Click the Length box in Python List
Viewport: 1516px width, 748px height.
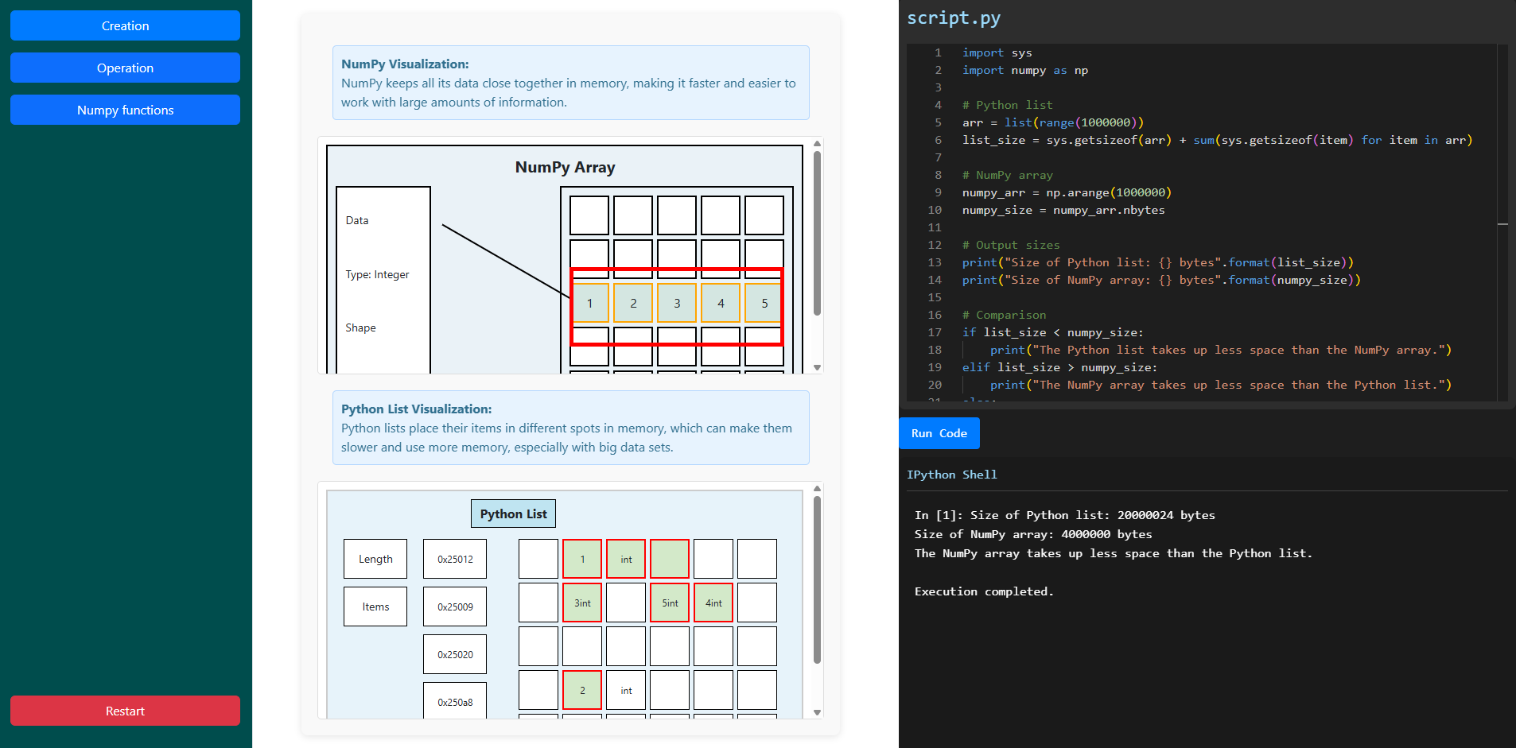[375, 559]
